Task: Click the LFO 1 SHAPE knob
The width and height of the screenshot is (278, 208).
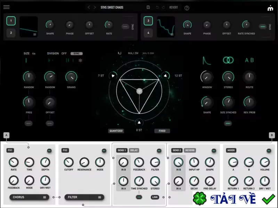Action: click(x=50, y=25)
